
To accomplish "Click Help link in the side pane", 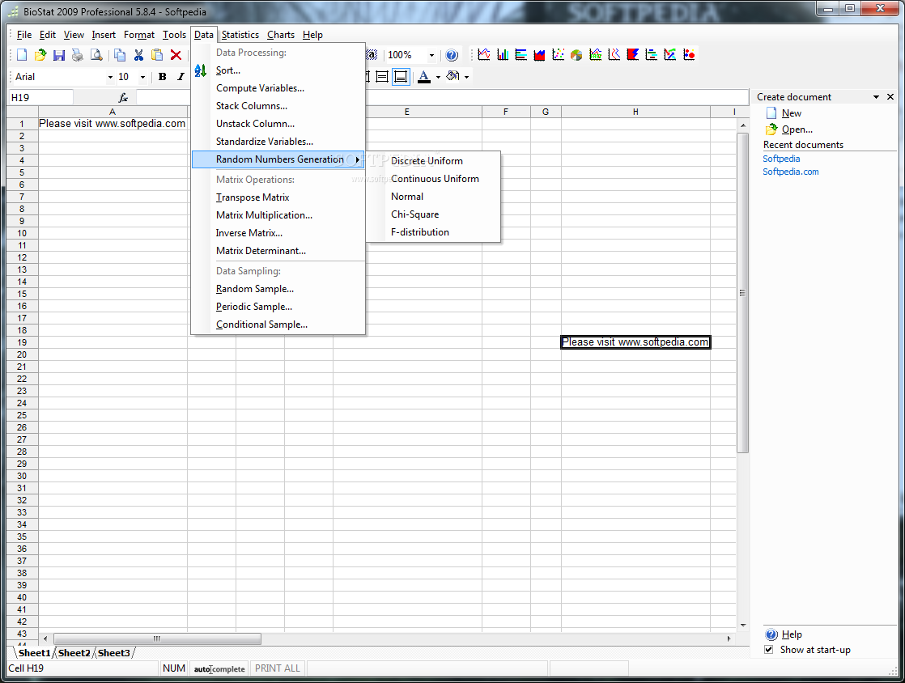I will (792, 634).
